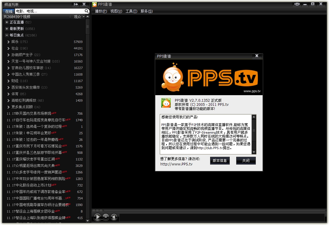The width and height of the screenshot is (329, 225).
Task: Expand the 体育 subcategory
Action: [x=8, y=94]
